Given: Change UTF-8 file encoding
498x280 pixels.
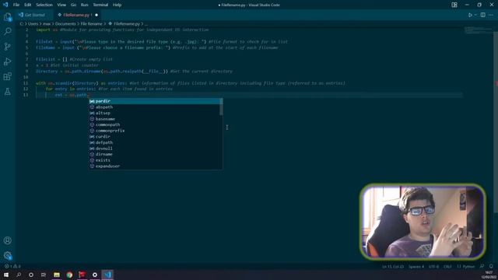Looking at the screenshot, I should click(x=433, y=266).
